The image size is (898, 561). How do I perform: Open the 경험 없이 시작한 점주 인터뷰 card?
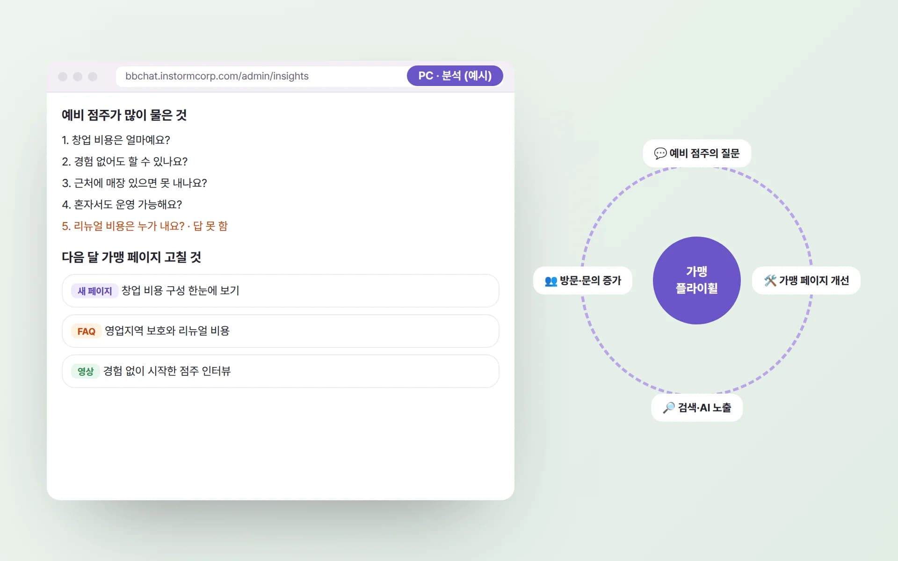(281, 371)
